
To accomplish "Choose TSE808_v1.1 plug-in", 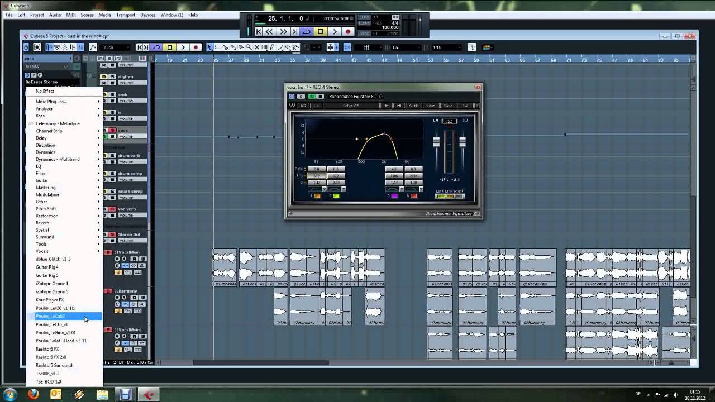I will coord(64,374).
